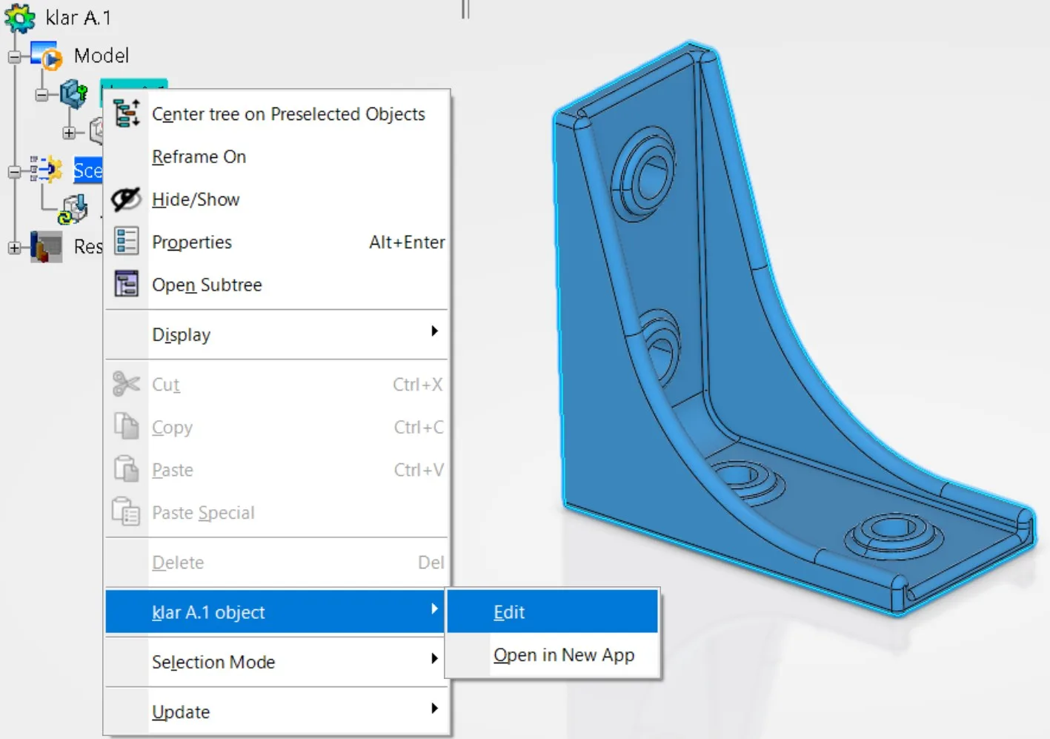Open the Display submenu
This screenshot has height=739, width=1050.
click(276, 334)
